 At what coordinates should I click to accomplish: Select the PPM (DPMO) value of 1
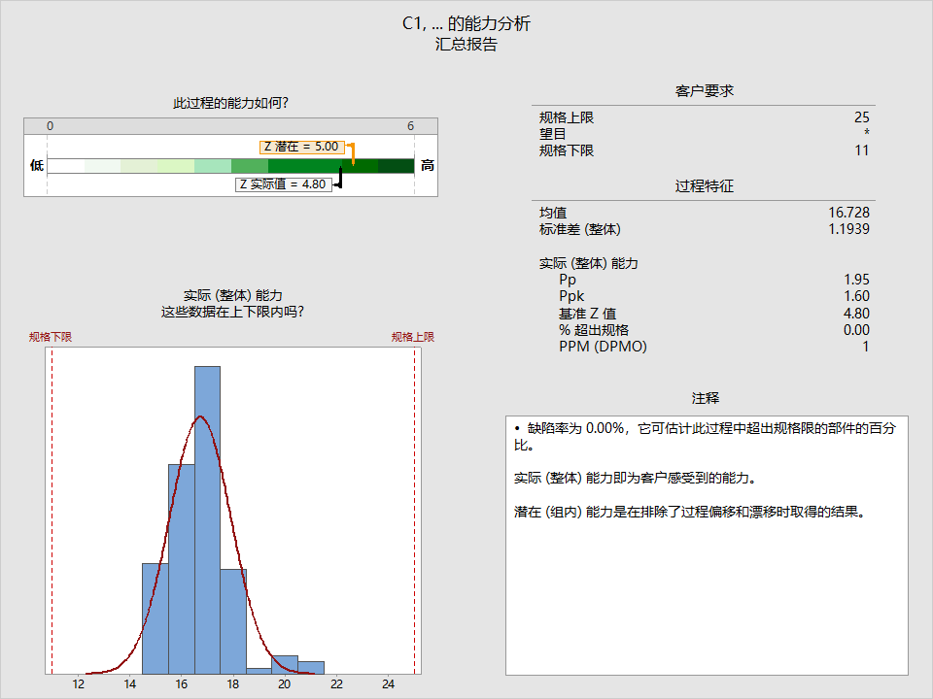click(865, 347)
